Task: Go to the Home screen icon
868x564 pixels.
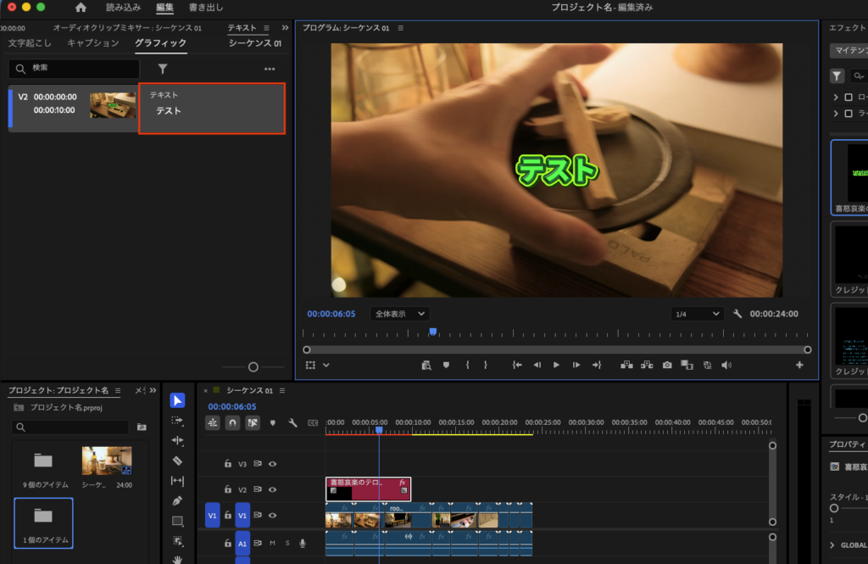Action: tap(81, 8)
